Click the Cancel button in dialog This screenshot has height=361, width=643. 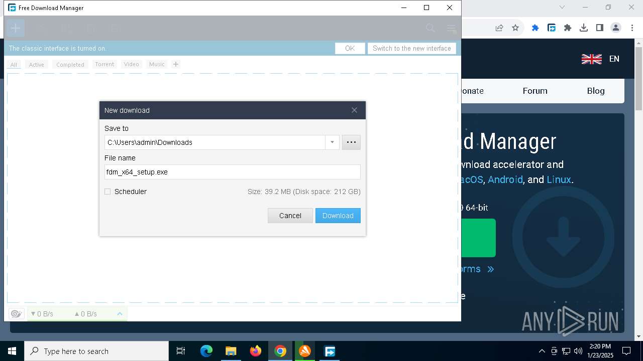[290, 216]
